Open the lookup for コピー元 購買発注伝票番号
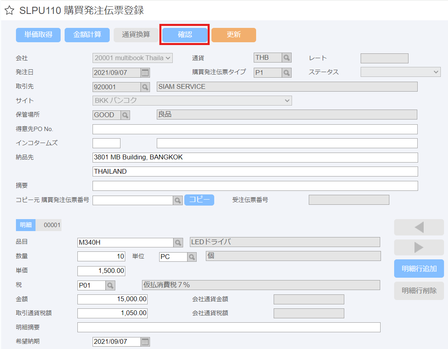Image resolution: width=448 pixels, height=349 pixels. (178, 200)
